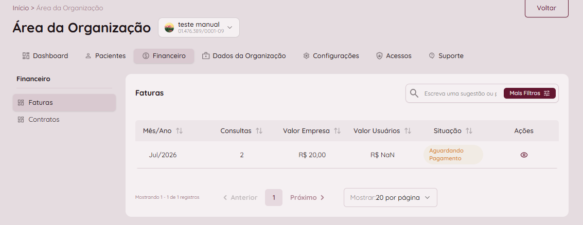Open the Configurações gear tab
This screenshot has width=583, height=225.
coord(331,56)
